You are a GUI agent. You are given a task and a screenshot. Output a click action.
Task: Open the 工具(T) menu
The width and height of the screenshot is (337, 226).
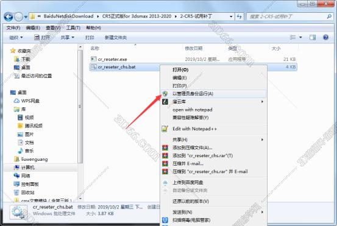click(x=73, y=27)
